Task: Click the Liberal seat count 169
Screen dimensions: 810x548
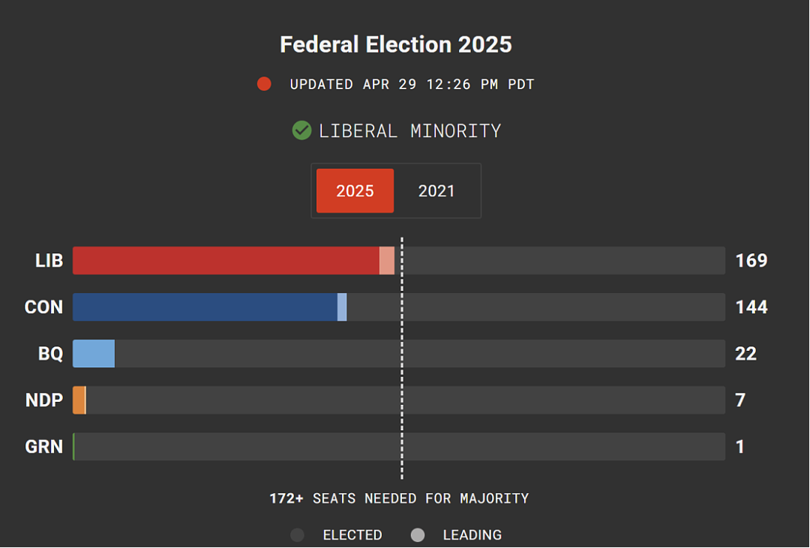Action: (x=751, y=261)
